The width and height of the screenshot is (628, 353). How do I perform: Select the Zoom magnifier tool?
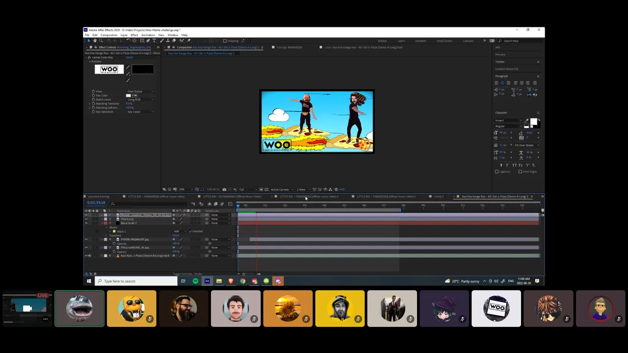tap(101, 41)
